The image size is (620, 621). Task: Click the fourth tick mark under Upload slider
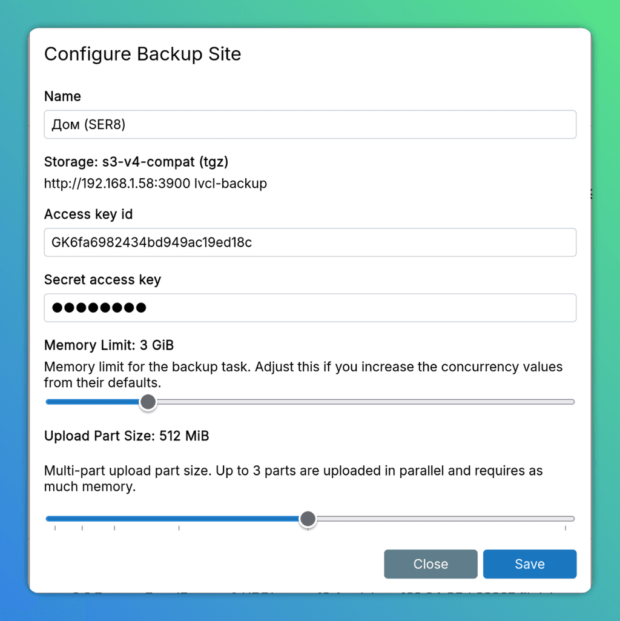tap(179, 529)
